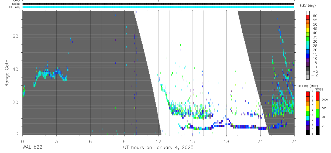This screenshot has height=153, width=331.
Task: Click the 'TX Freq' row label at top left
Action: pyautogui.click(x=15, y=7)
